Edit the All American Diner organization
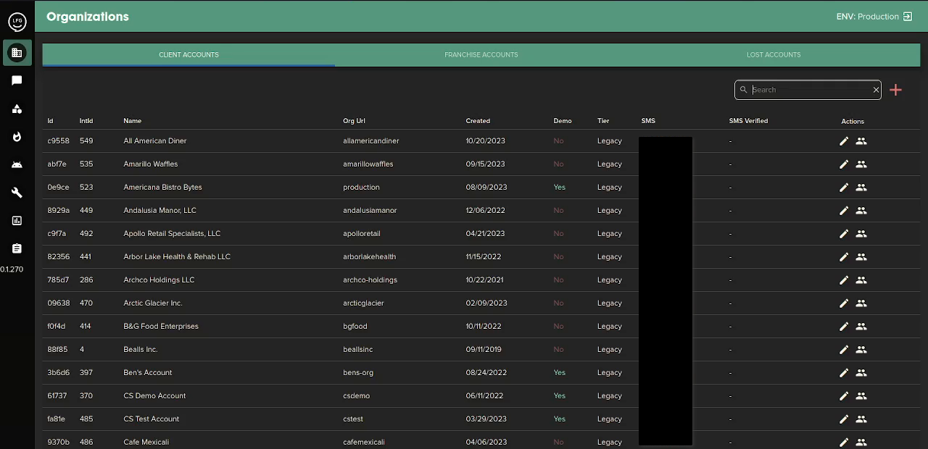Viewport: 928px width, 449px height. [x=844, y=141]
